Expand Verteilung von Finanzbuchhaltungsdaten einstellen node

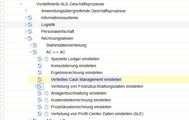click(36, 86)
